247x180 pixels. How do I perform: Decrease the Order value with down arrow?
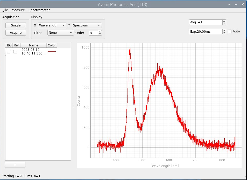click(100, 34)
